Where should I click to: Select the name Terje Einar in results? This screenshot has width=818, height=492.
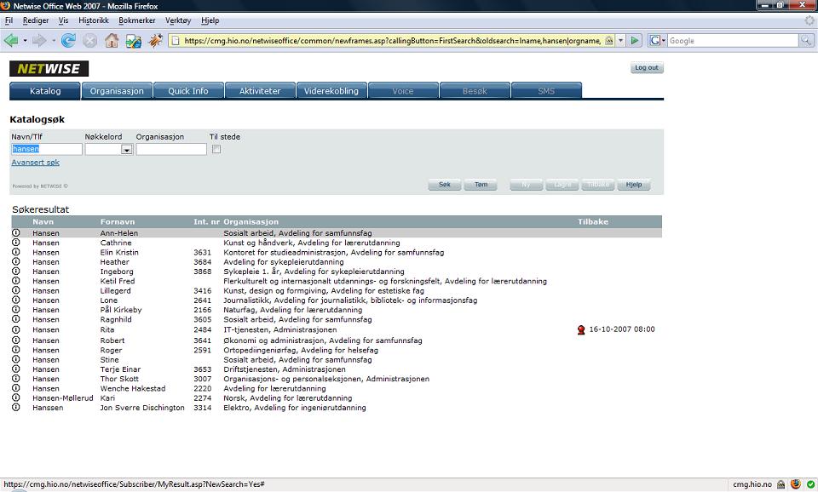[120, 369]
